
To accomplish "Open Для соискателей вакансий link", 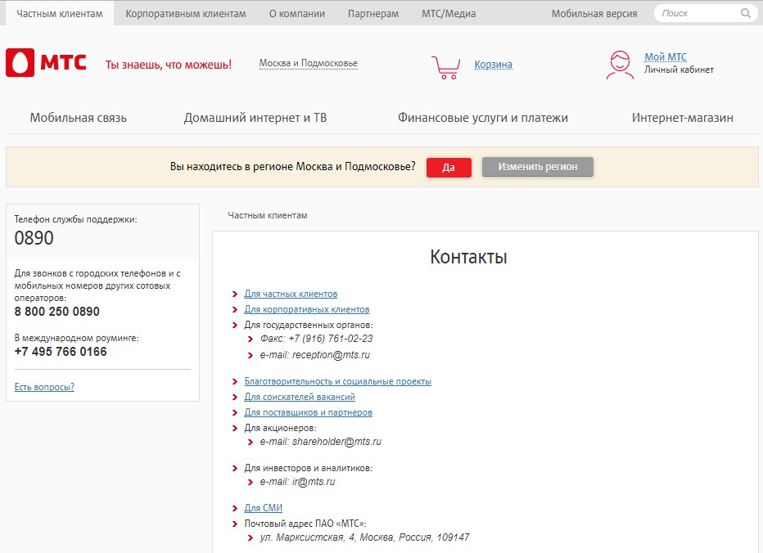I will tap(300, 397).
